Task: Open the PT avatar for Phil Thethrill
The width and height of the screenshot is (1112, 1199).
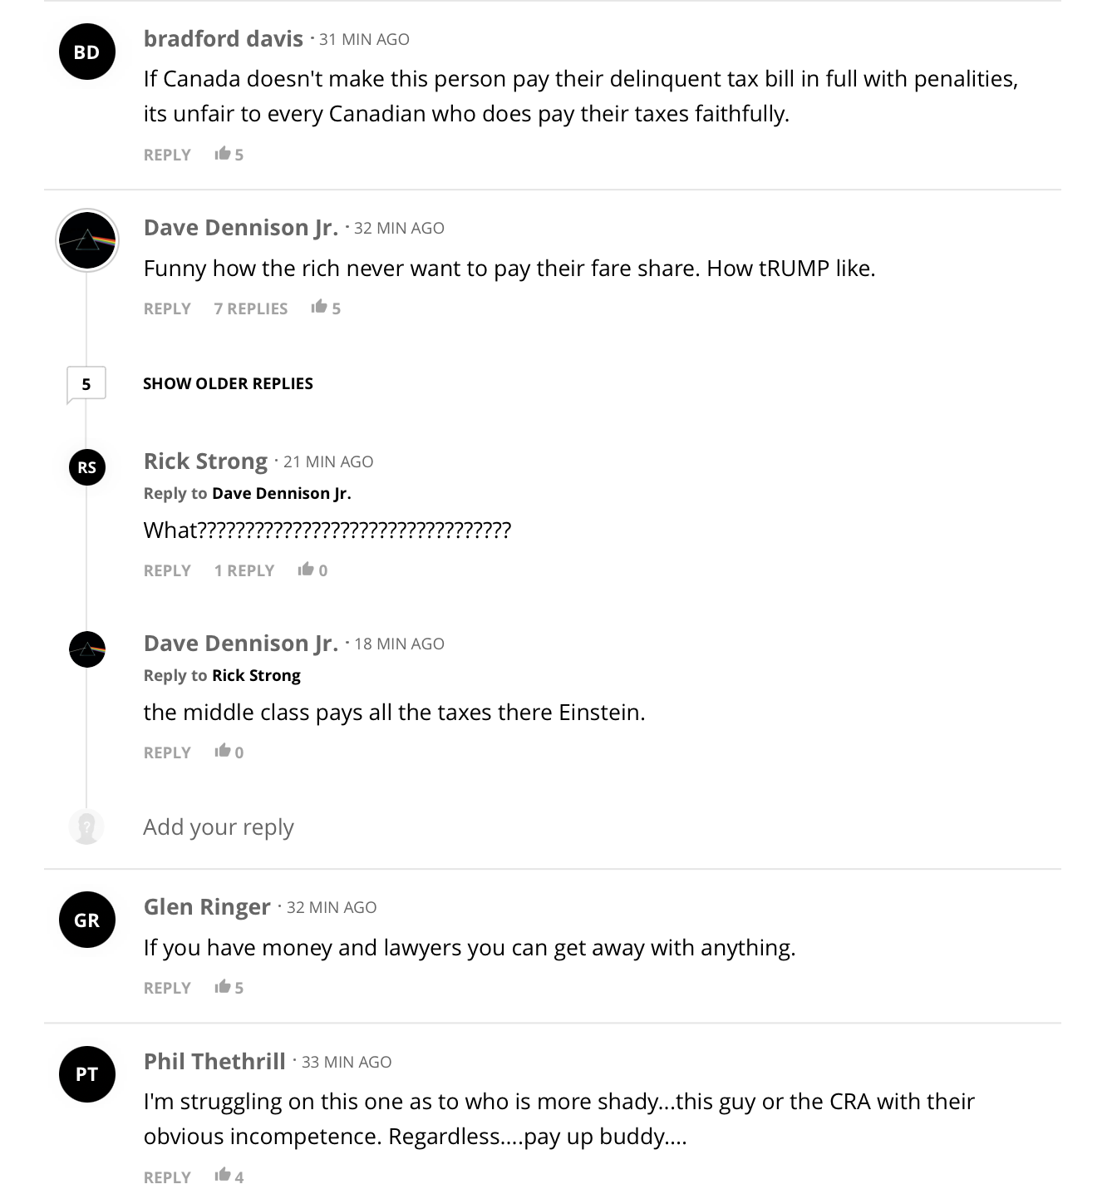Action: 86,1074
